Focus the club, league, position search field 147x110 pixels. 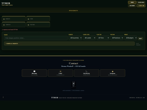point(36,38)
